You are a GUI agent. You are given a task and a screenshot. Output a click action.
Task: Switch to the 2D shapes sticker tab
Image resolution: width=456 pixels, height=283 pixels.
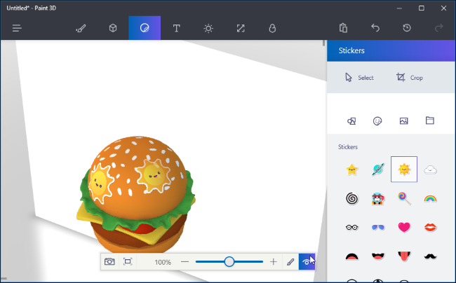pos(351,120)
